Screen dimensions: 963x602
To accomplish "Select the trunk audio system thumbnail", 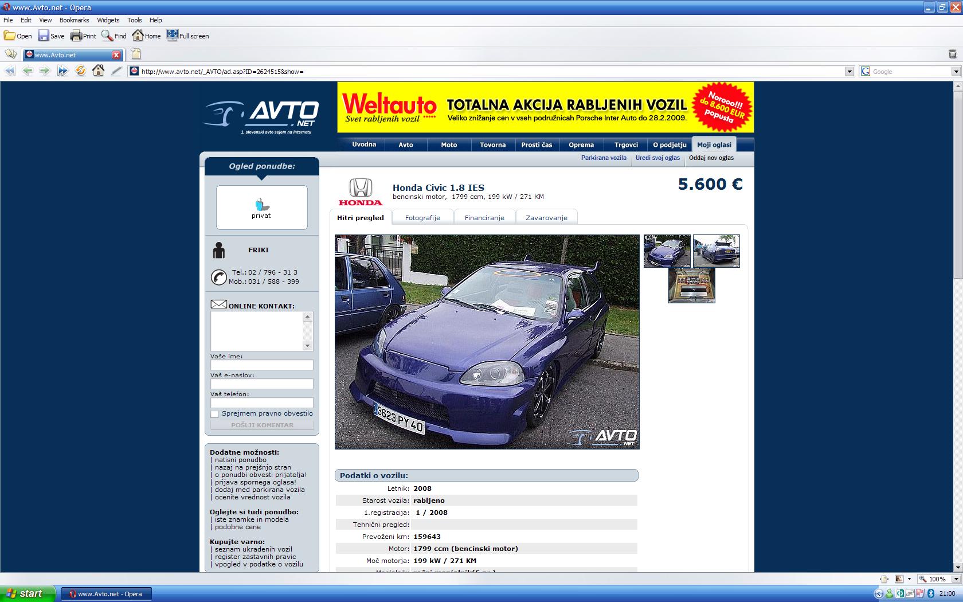I will pos(692,286).
